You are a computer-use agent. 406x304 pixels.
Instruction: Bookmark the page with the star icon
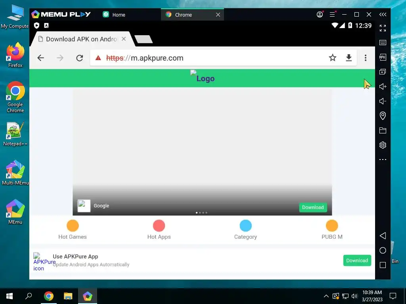333,58
